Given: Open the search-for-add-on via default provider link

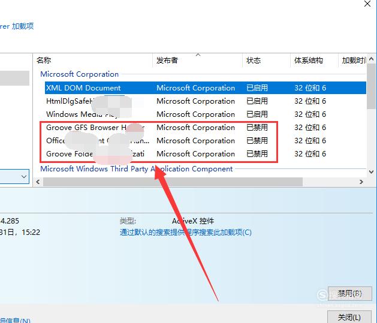Looking at the screenshot, I should (x=186, y=233).
